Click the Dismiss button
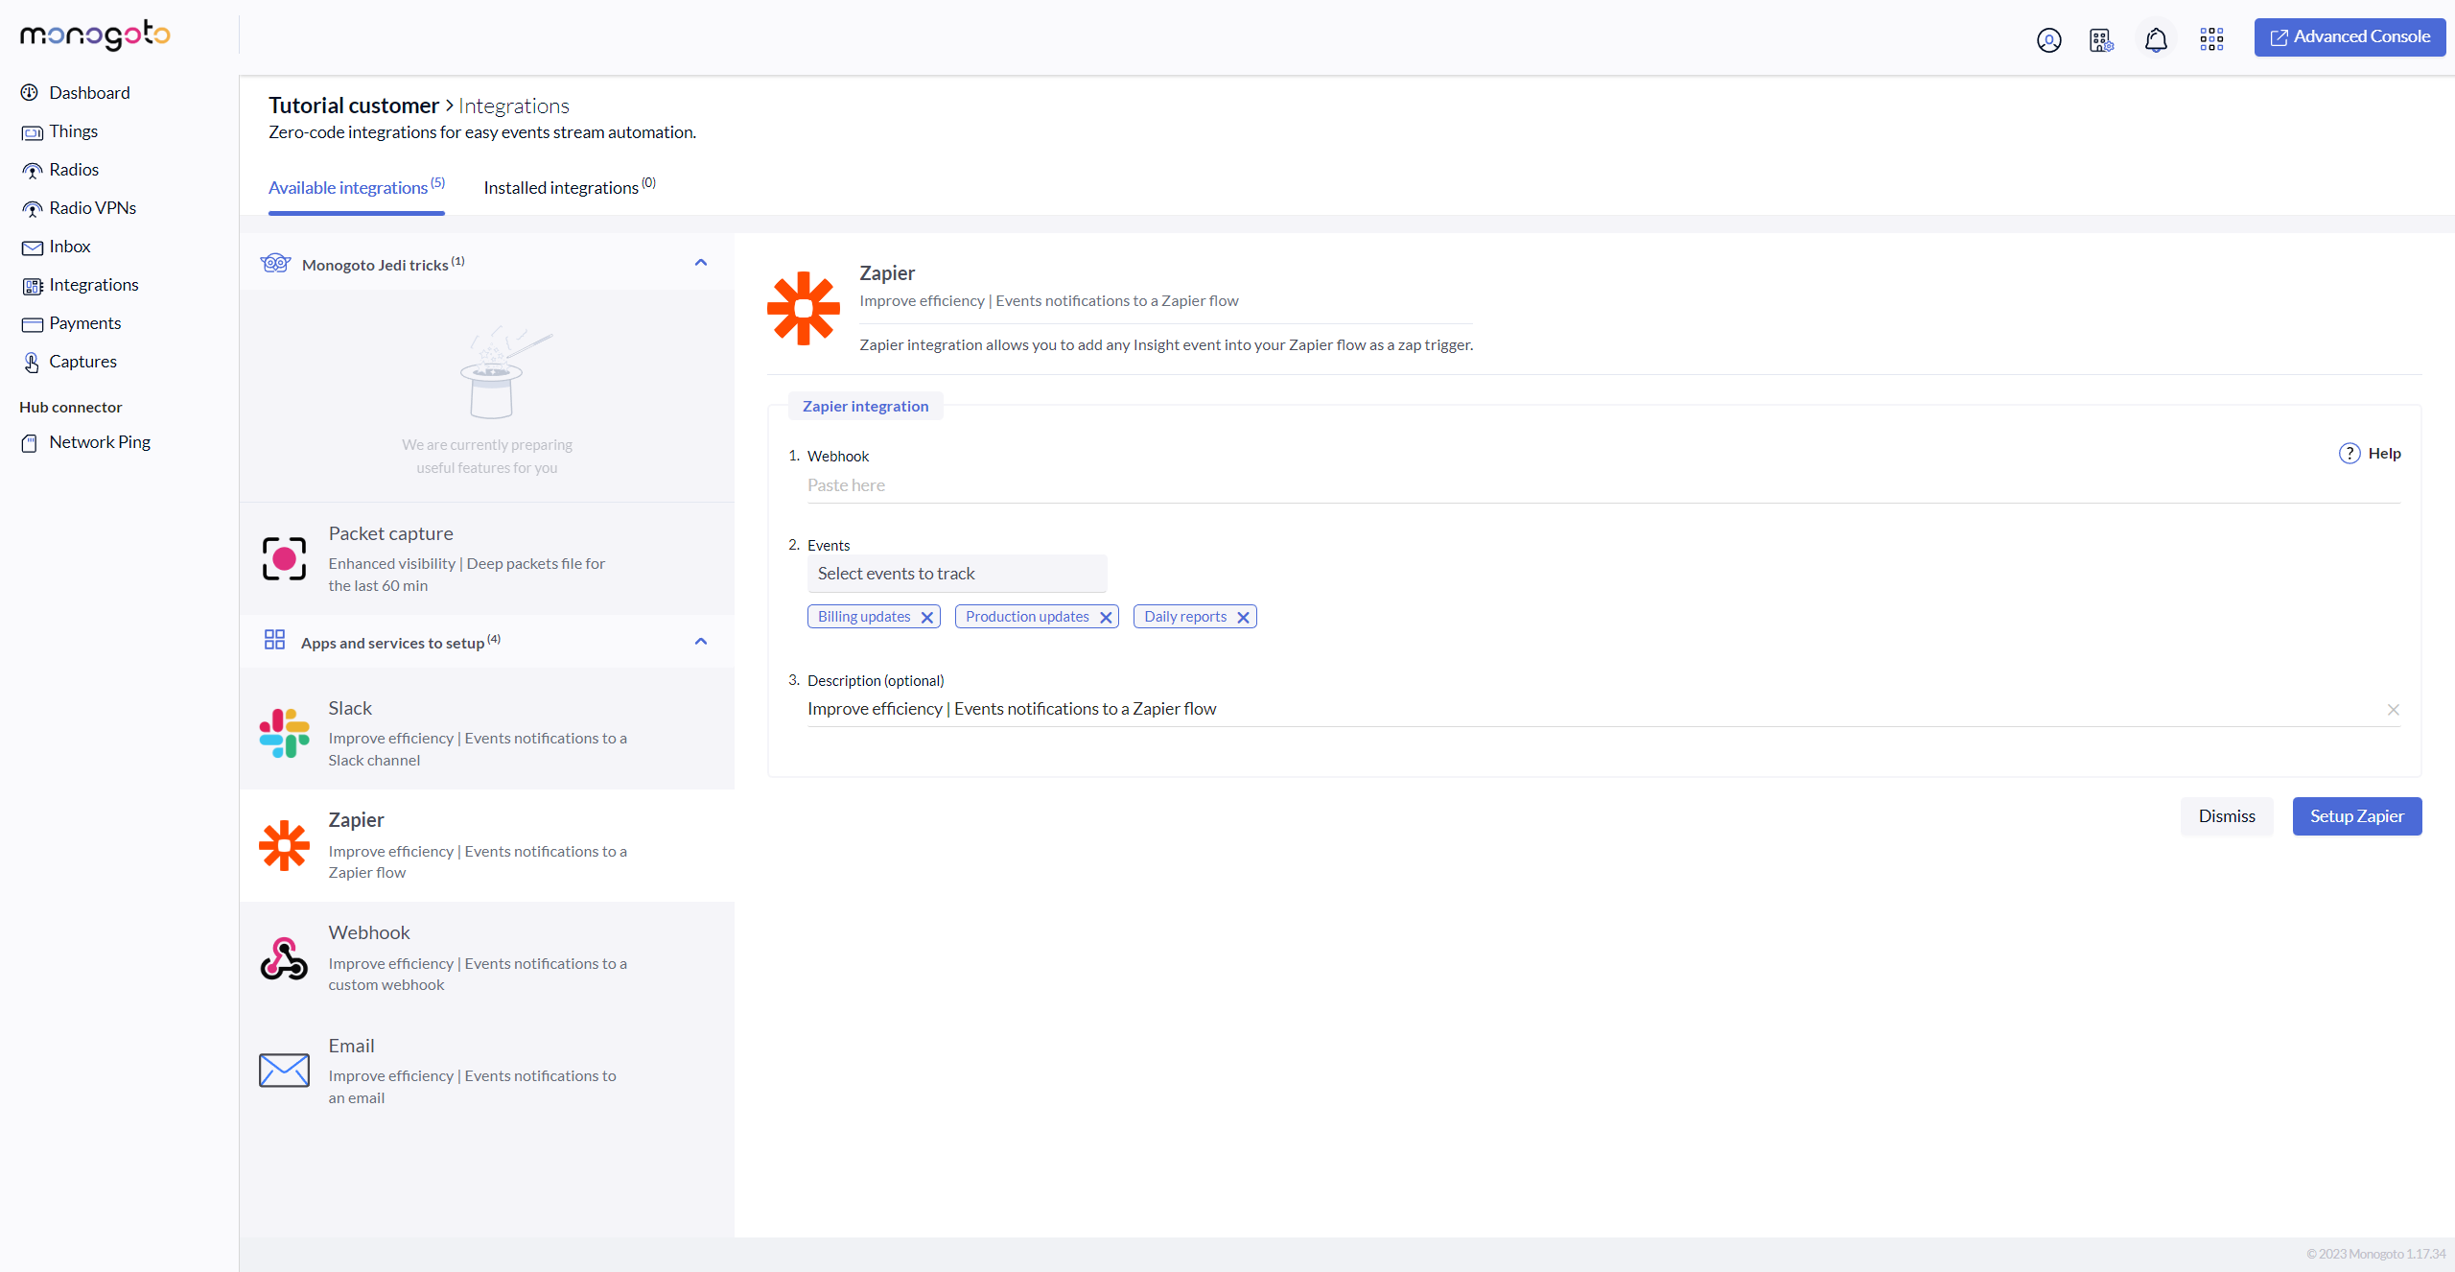Viewport: 2455px width, 1272px height. pyautogui.click(x=2226, y=816)
